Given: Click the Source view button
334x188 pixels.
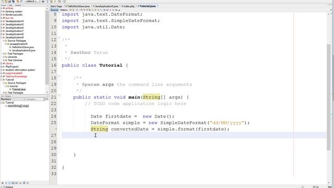Looking at the screenshot, I should click(x=54, y=10).
